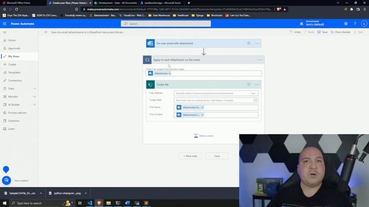This screenshot has height=207, width=369.
Task: Open notifications bell icon
Action: [x=302, y=24]
